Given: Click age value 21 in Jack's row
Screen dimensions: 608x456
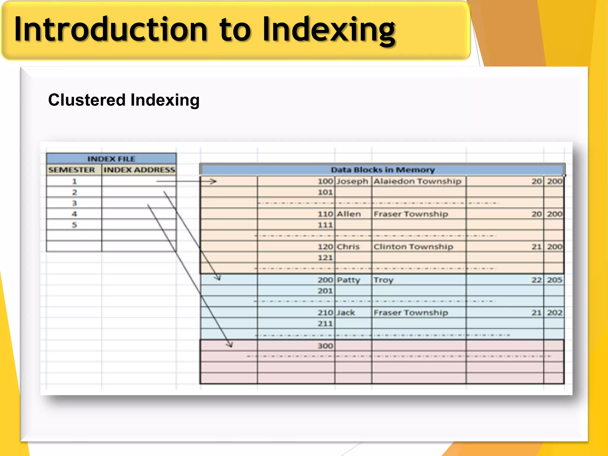Looking at the screenshot, I should 505,313.
